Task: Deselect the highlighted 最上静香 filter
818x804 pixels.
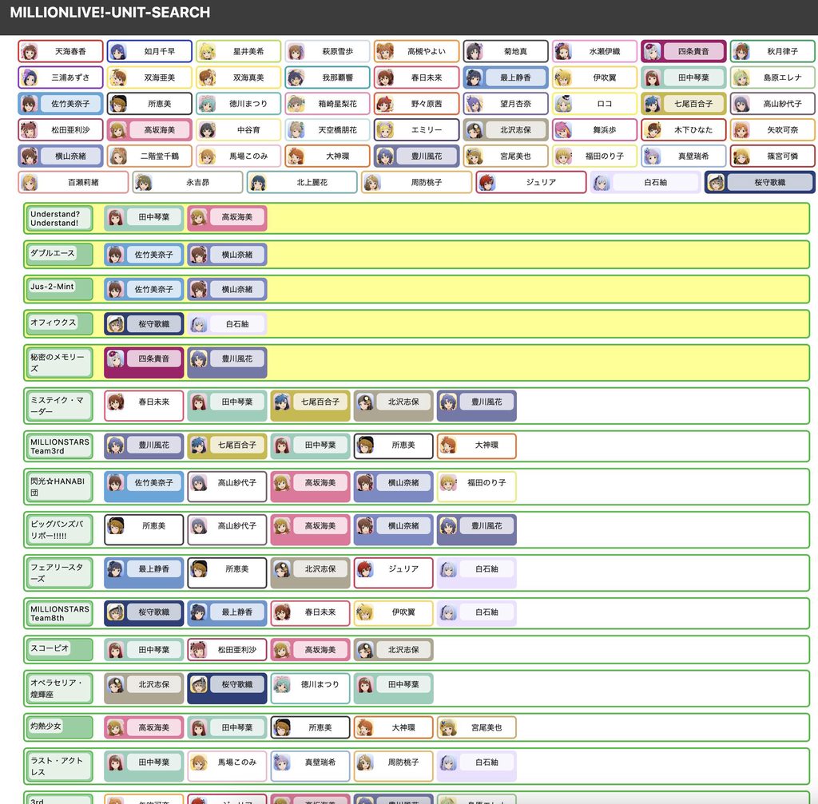Action: pos(506,77)
